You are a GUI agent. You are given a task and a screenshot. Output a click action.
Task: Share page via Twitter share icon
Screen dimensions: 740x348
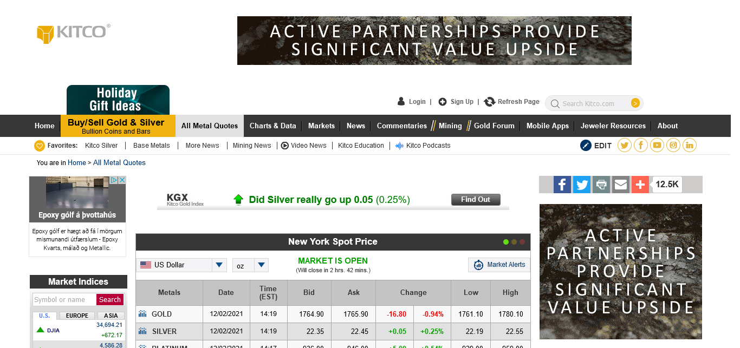[582, 185]
